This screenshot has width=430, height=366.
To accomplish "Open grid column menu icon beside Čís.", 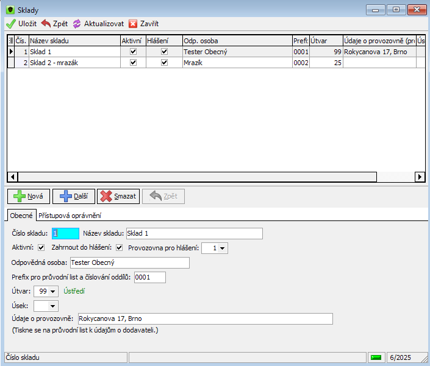I will coord(11,41).
